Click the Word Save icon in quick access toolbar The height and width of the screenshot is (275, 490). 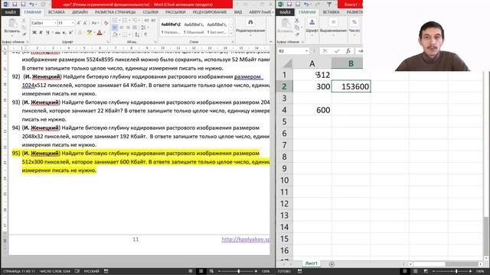point(15,5)
